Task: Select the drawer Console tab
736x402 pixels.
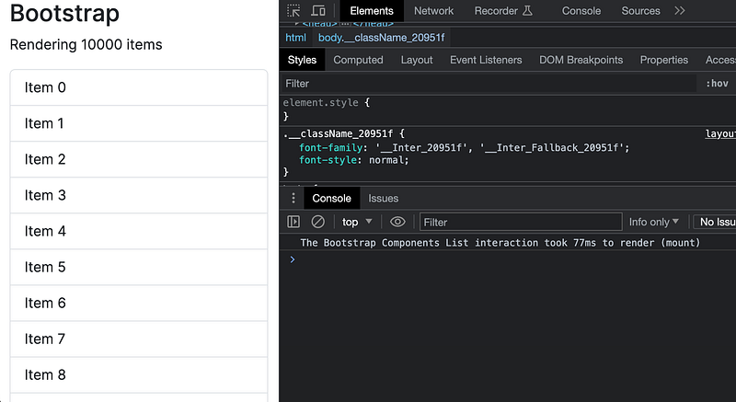Action: click(331, 199)
